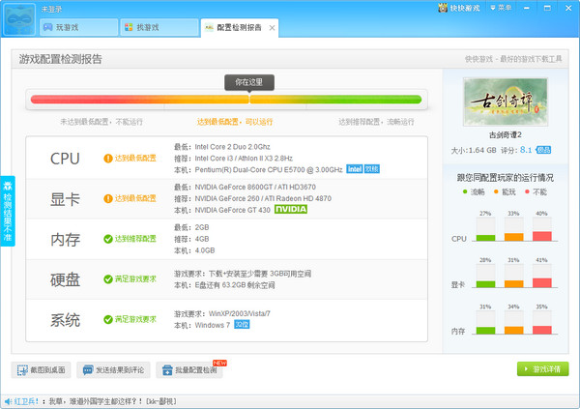Click the 极品 rating badge
Image resolution: width=580 pixels, height=409 pixels.
coord(543,150)
